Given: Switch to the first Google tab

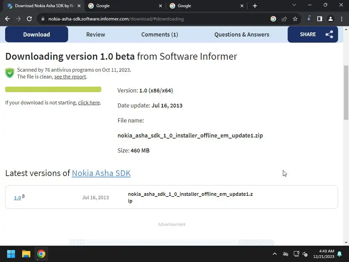Looking at the screenshot, I should click(125, 6).
